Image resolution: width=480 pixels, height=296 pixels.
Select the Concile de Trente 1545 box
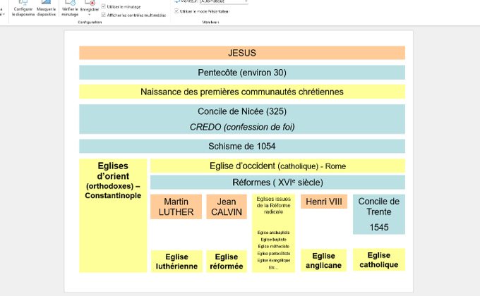378,214
